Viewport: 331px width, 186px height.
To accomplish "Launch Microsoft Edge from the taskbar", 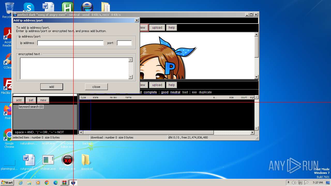I will [56, 183].
